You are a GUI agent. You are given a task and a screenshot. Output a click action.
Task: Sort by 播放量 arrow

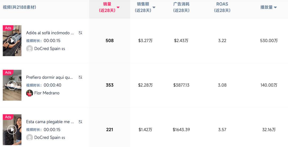coord(275,7)
